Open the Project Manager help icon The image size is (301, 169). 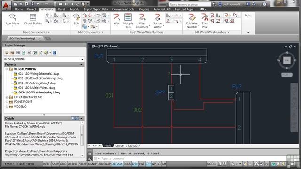tap(55, 53)
